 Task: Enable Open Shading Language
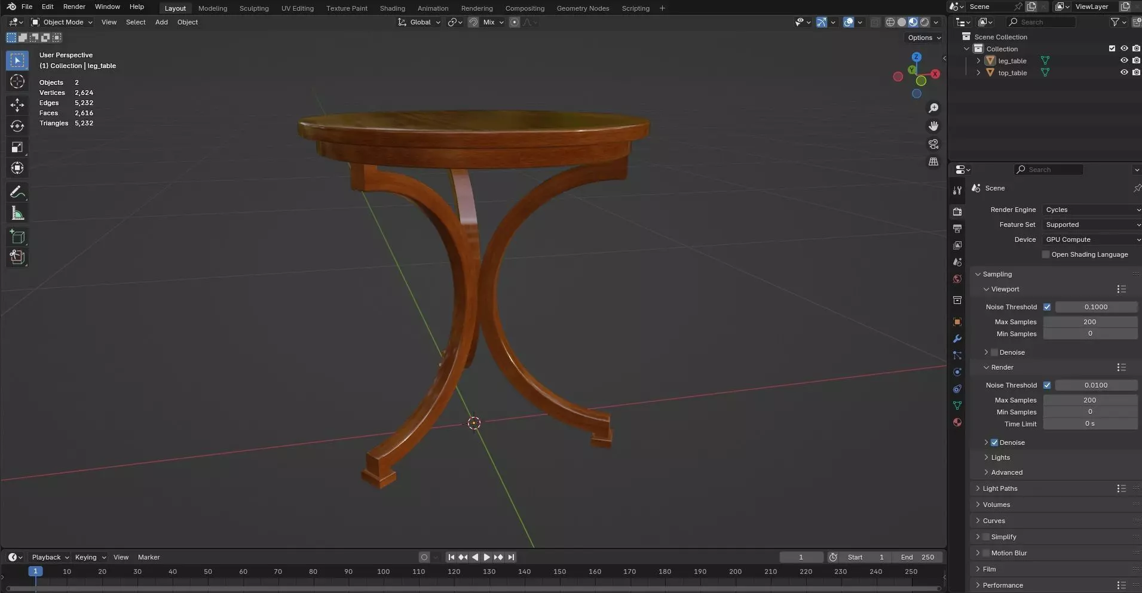tap(1046, 254)
